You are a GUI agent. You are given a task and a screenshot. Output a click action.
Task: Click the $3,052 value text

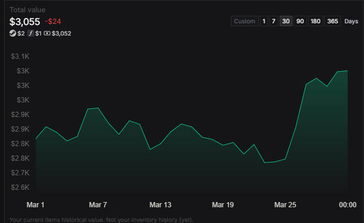(x=62, y=34)
